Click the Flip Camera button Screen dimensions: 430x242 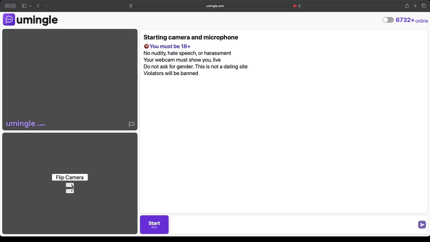[70, 177]
